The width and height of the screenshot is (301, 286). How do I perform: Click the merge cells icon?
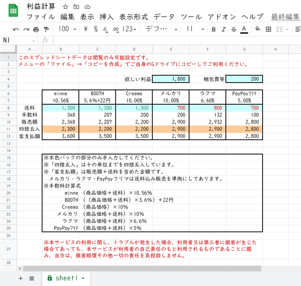279,29
